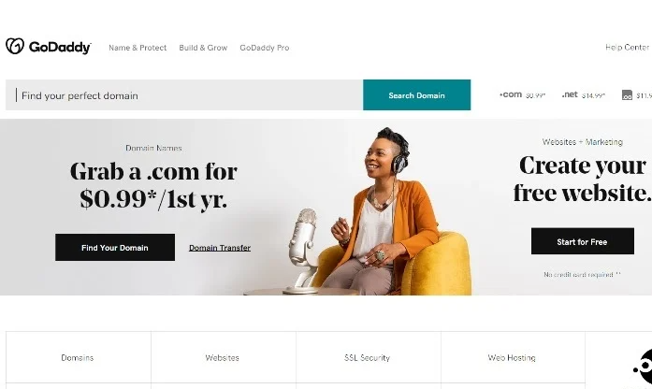Click the Find your perfect domain field

[x=184, y=95]
